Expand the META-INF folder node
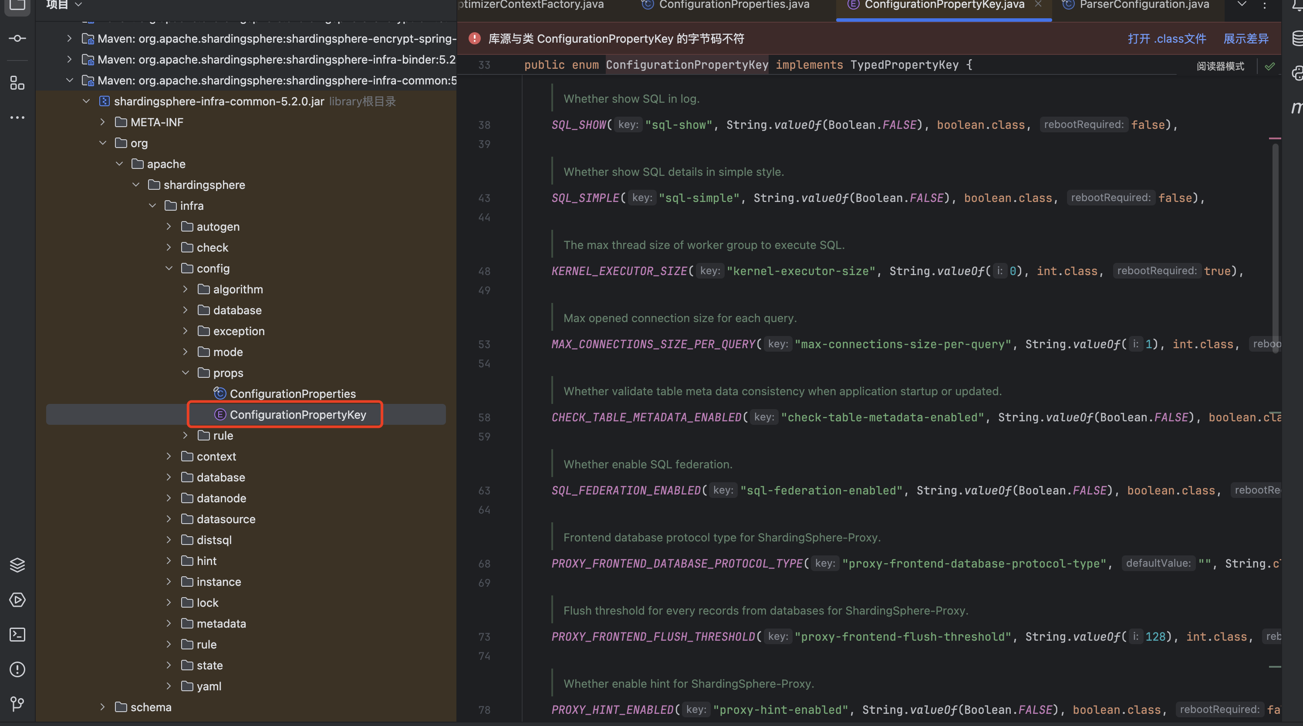Viewport: 1303px width, 726px height. click(x=103, y=122)
